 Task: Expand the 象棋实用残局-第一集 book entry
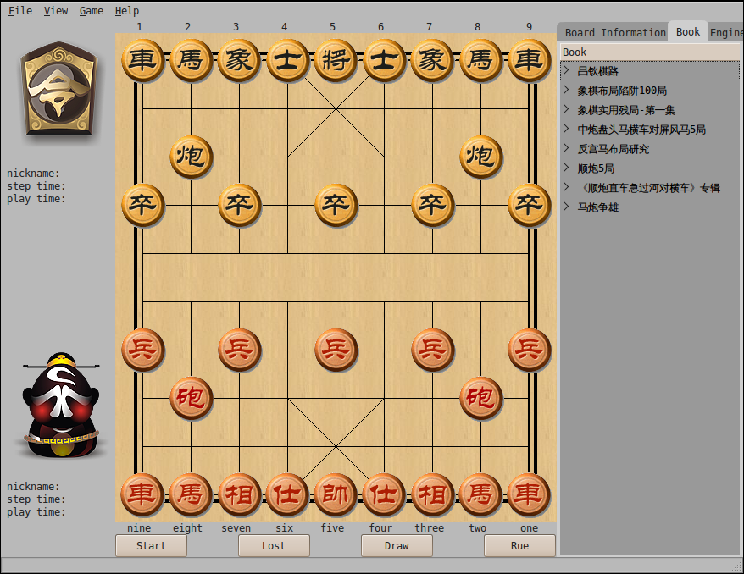click(x=566, y=109)
